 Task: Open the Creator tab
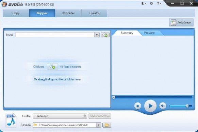(94, 13)
